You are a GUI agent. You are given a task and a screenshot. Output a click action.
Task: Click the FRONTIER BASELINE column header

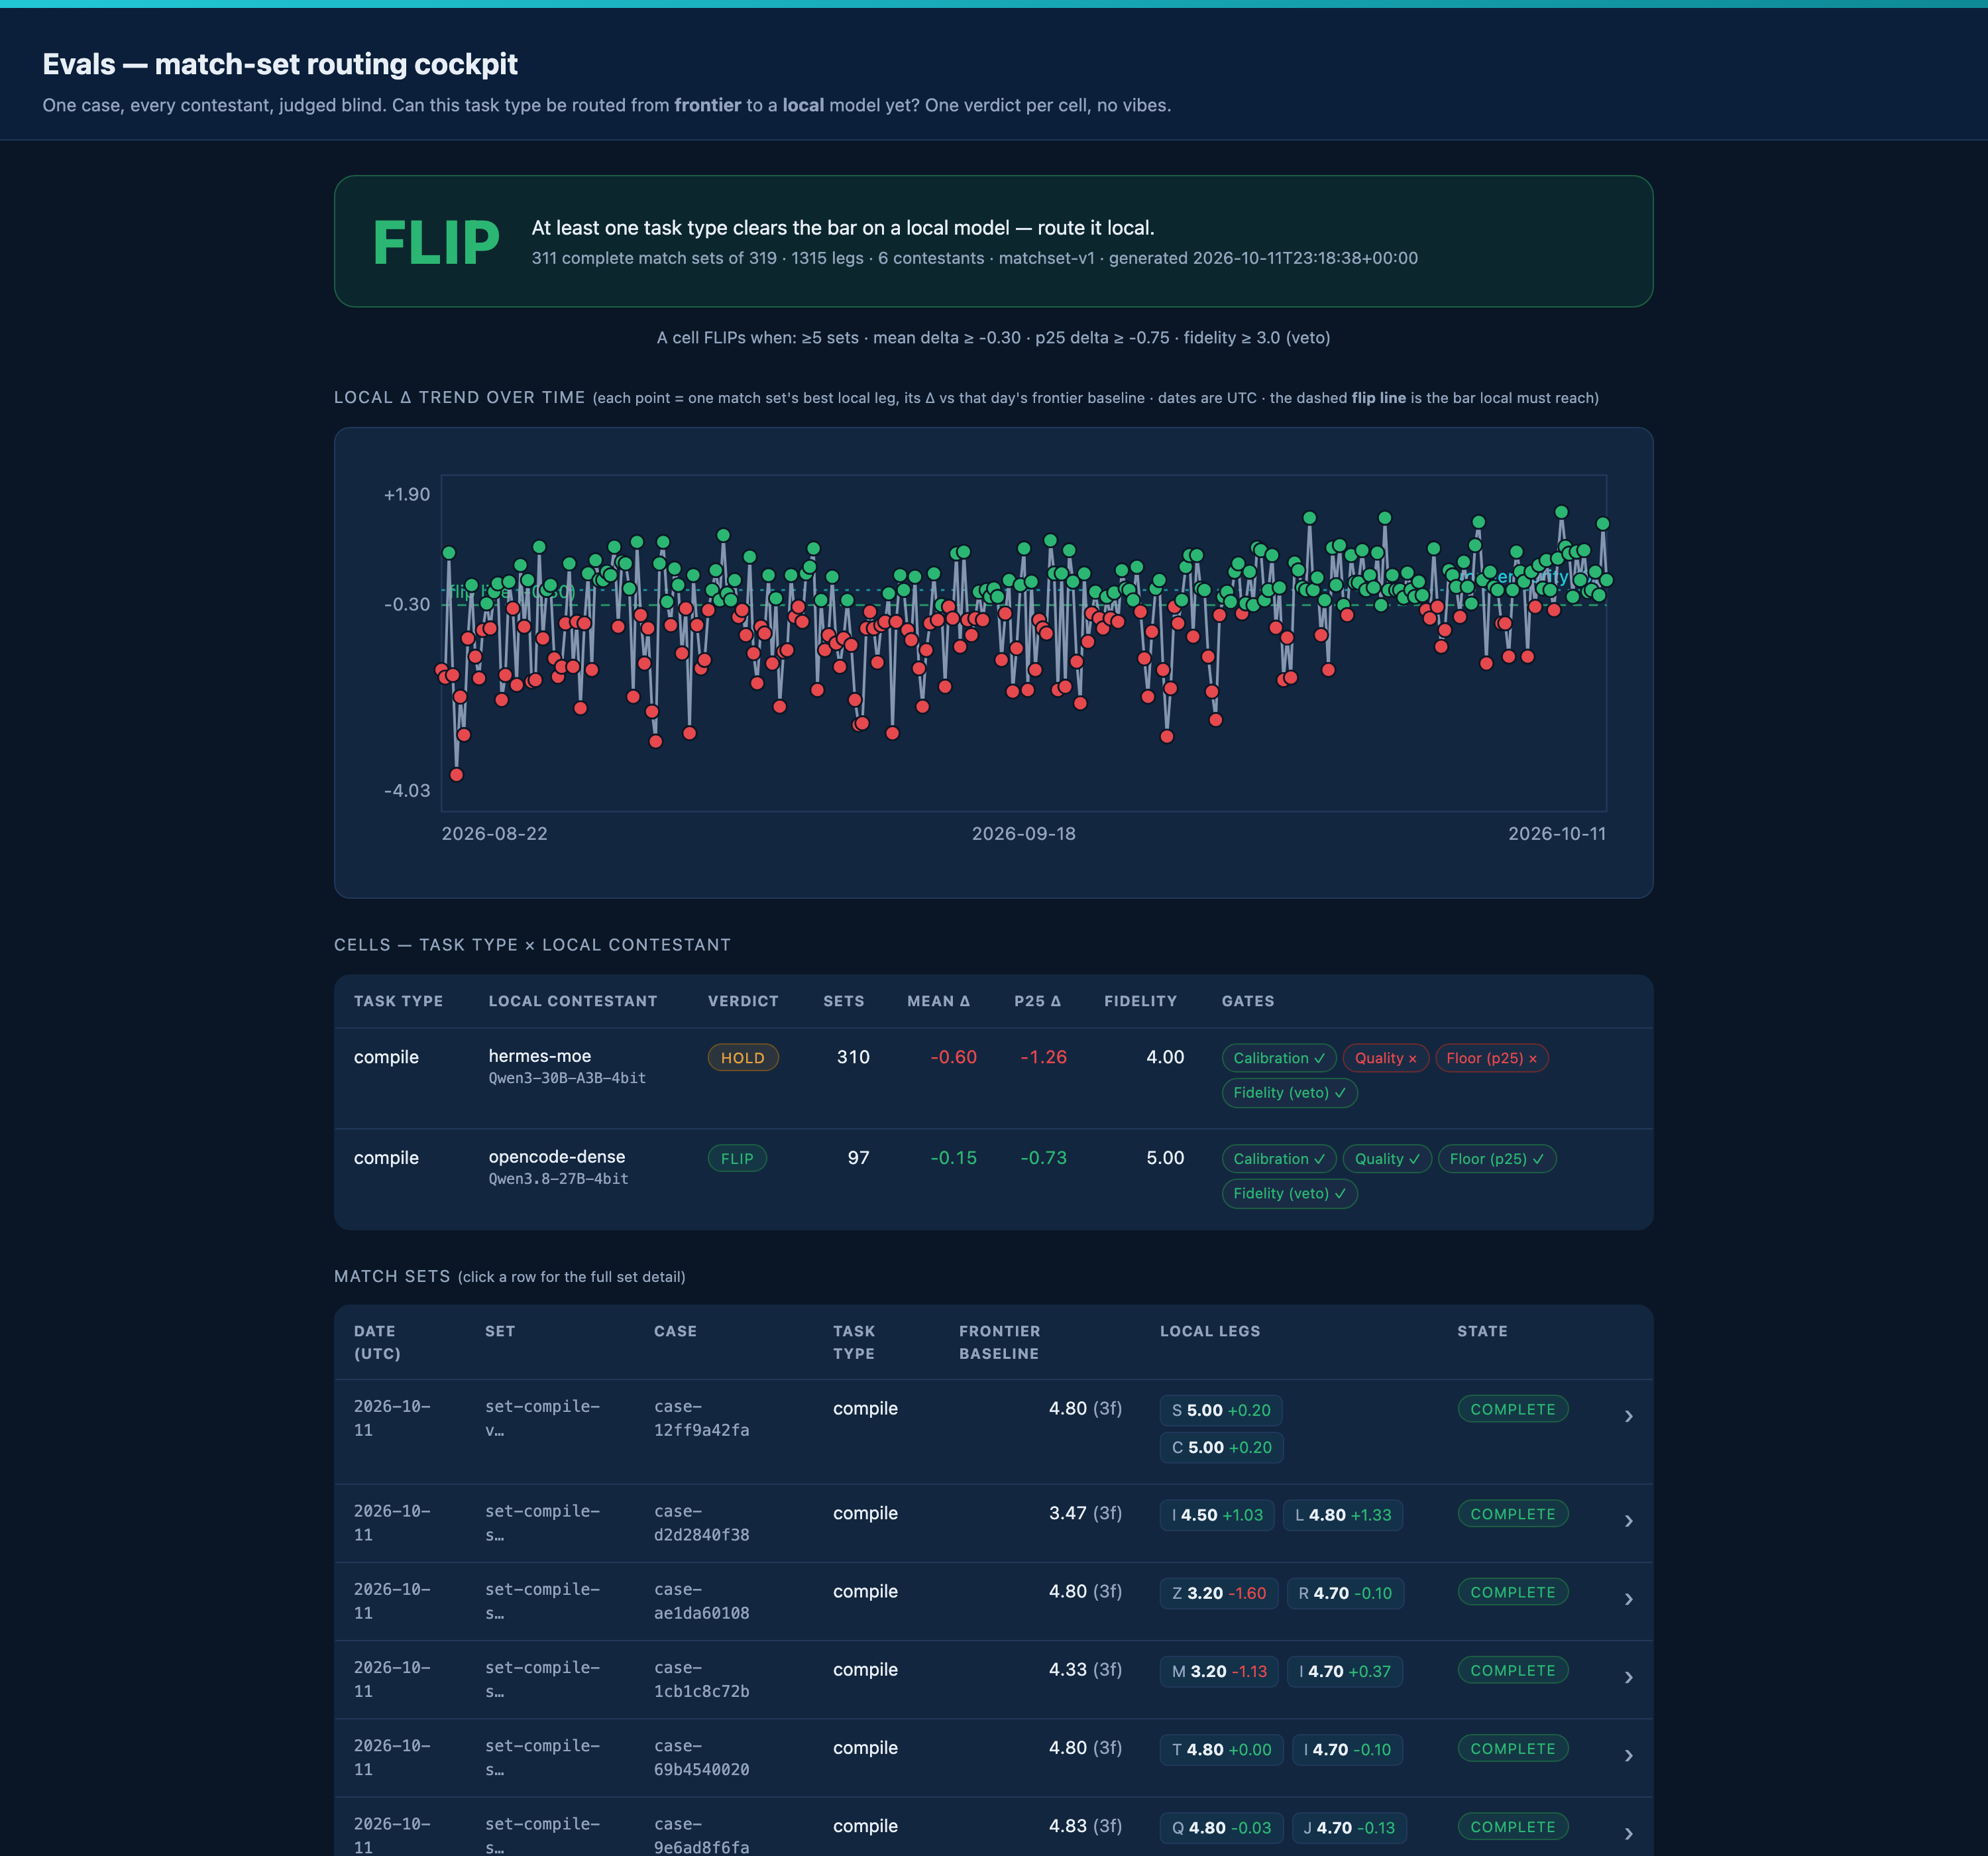[999, 1342]
